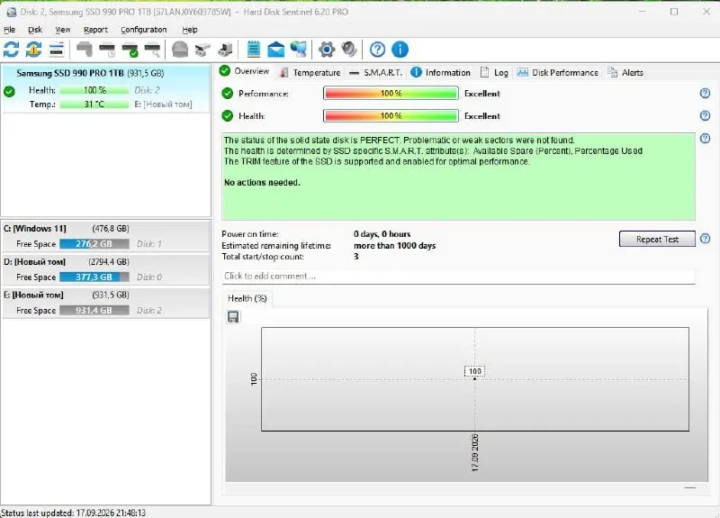The image size is (720, 518).
Task: Open settings with the gear icon
Action: click(327, 50)
